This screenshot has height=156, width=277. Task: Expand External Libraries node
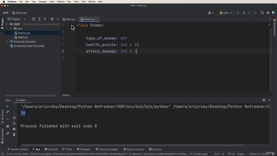[7, 42]
